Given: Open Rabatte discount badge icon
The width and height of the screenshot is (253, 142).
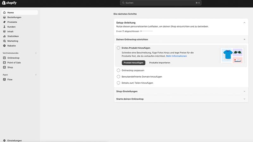Looking at the screenshot, I should coord(4,46).
